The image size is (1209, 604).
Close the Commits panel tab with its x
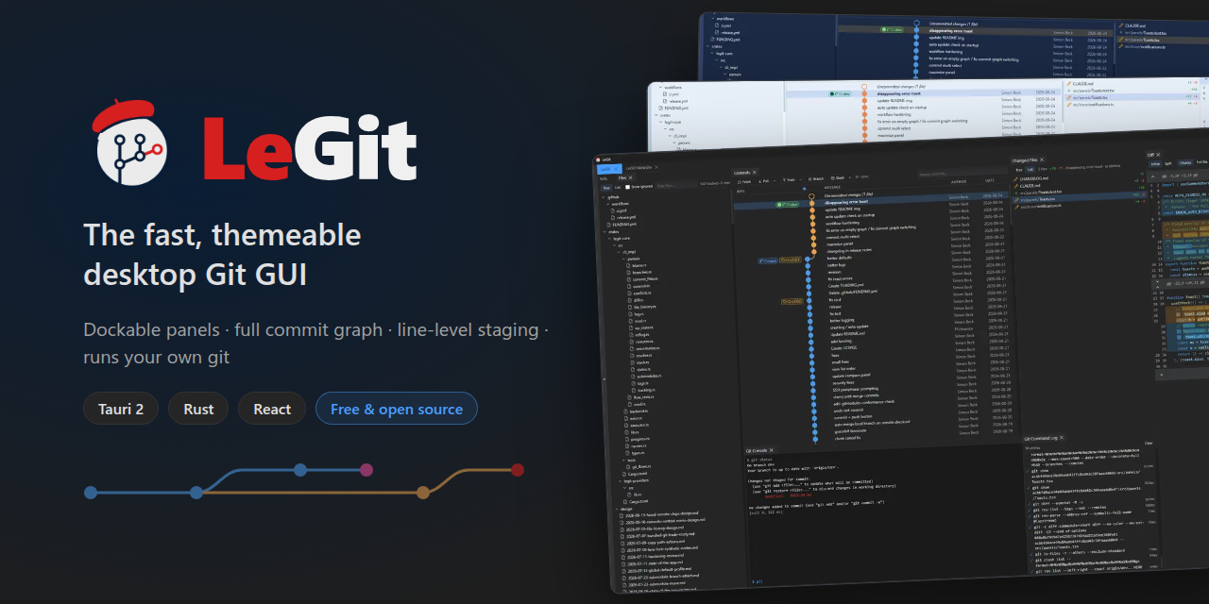755,172
